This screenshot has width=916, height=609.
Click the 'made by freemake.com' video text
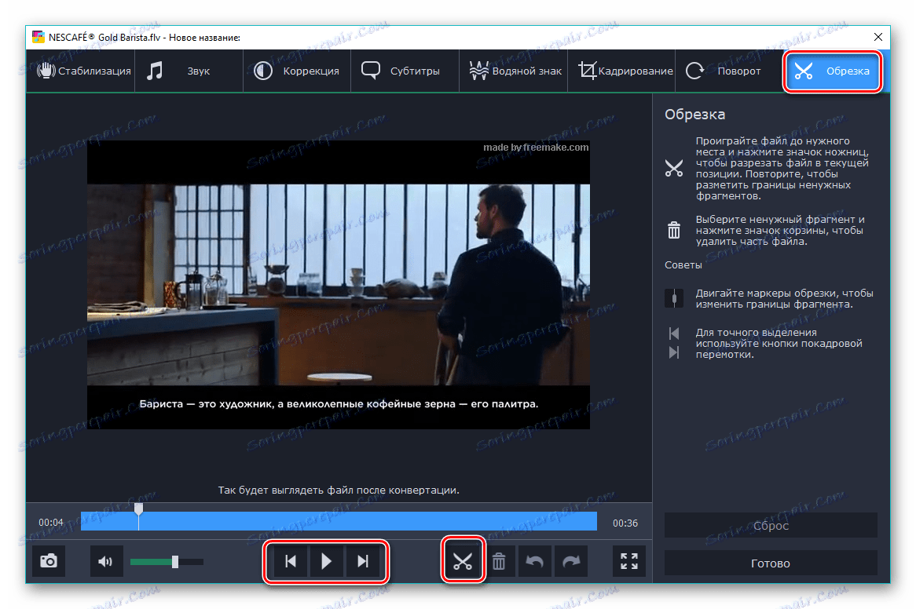(x=536, y=147)
